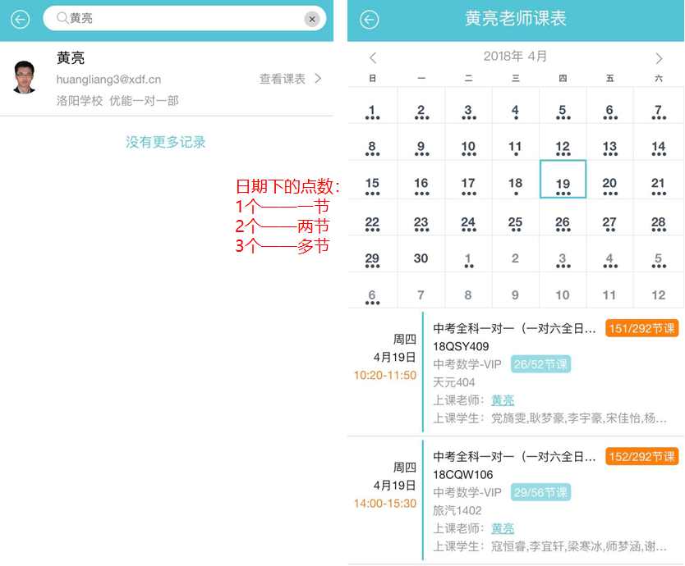Open 查看课表 for teacher 黄亮

(291, 79)
